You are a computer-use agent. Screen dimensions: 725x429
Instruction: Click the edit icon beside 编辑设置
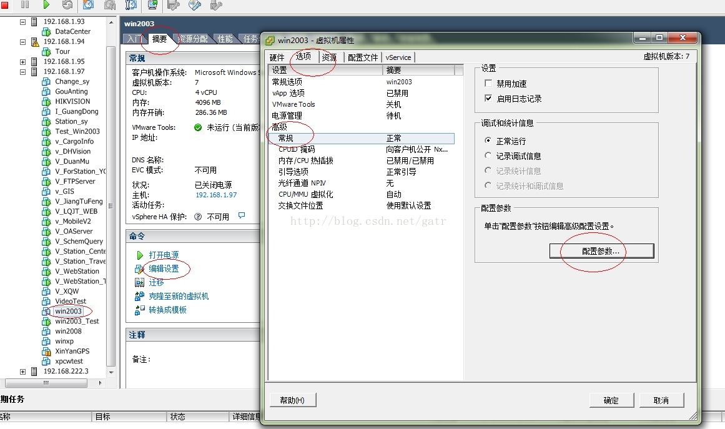[x=139, y=269]
